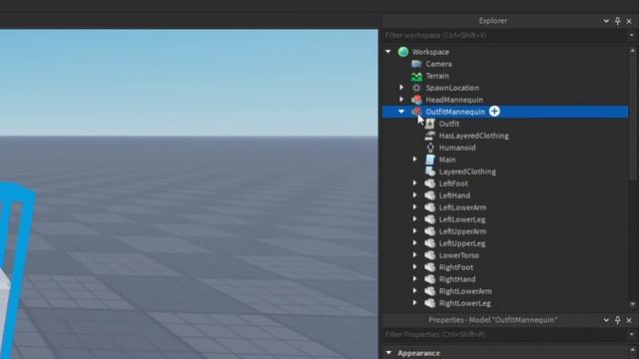
Task: Click the Humanoid icon
Action: coord(429,148)
